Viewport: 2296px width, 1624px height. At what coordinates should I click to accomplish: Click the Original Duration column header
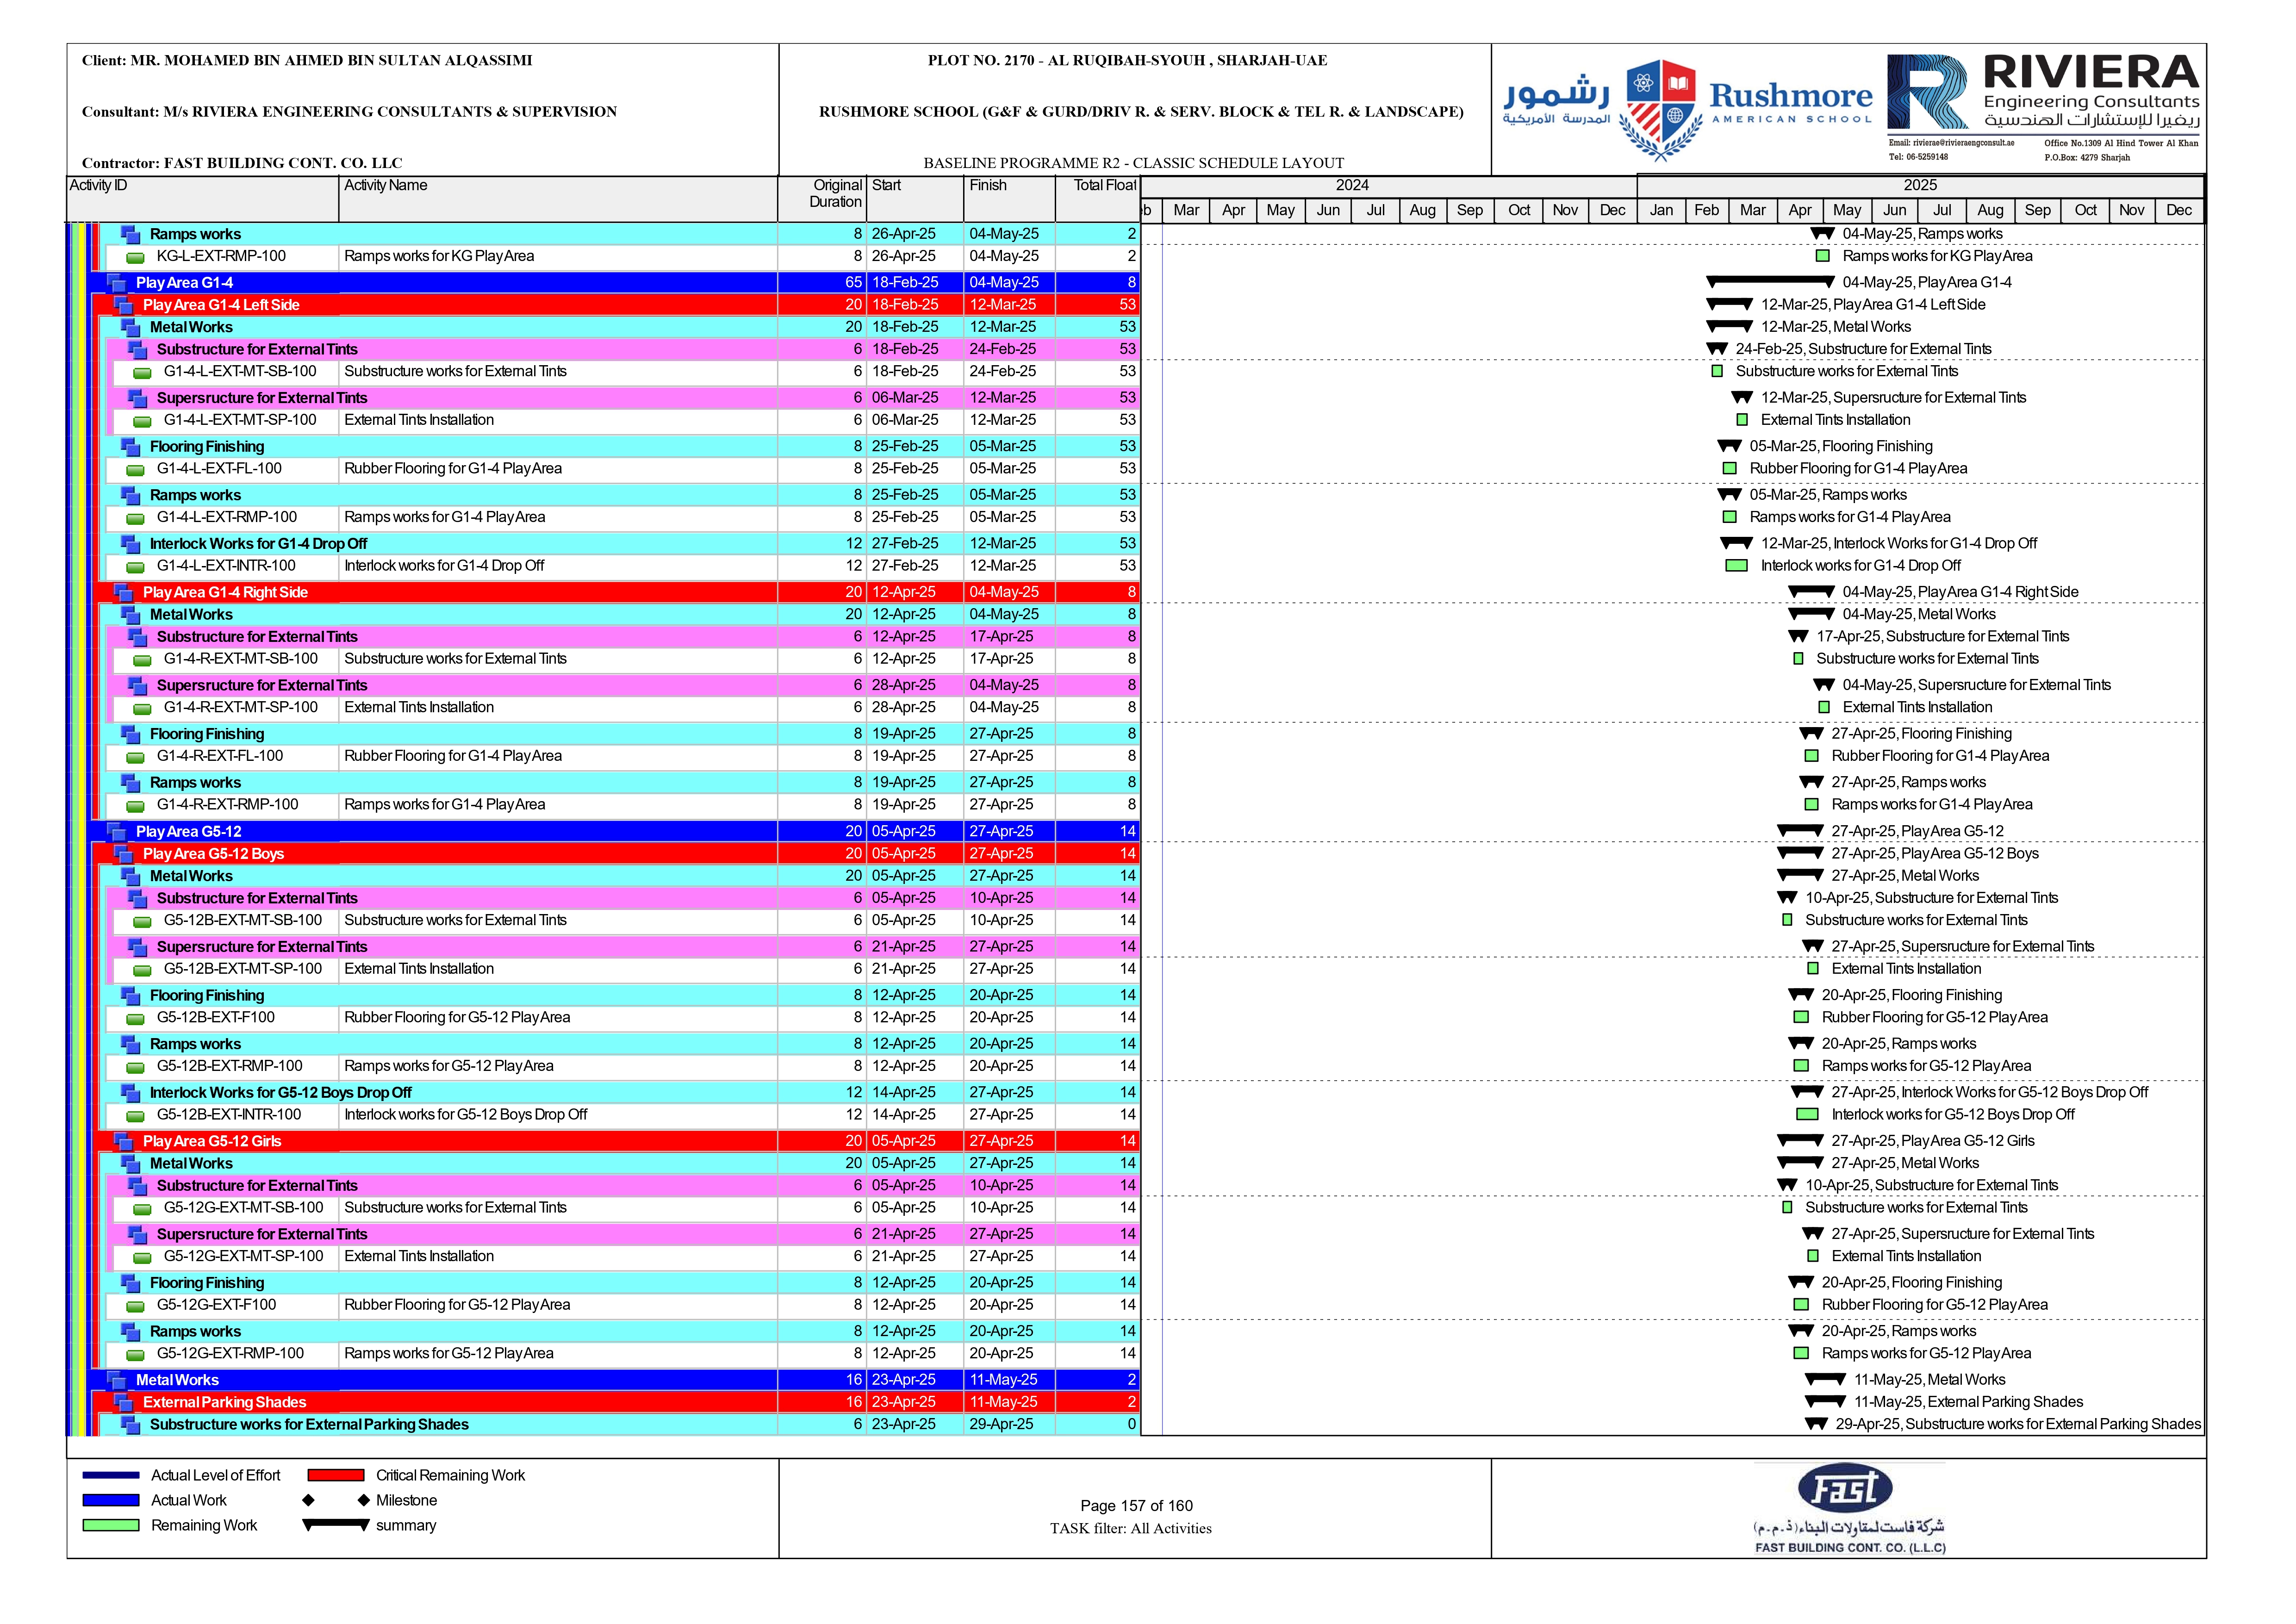[822, 199]
